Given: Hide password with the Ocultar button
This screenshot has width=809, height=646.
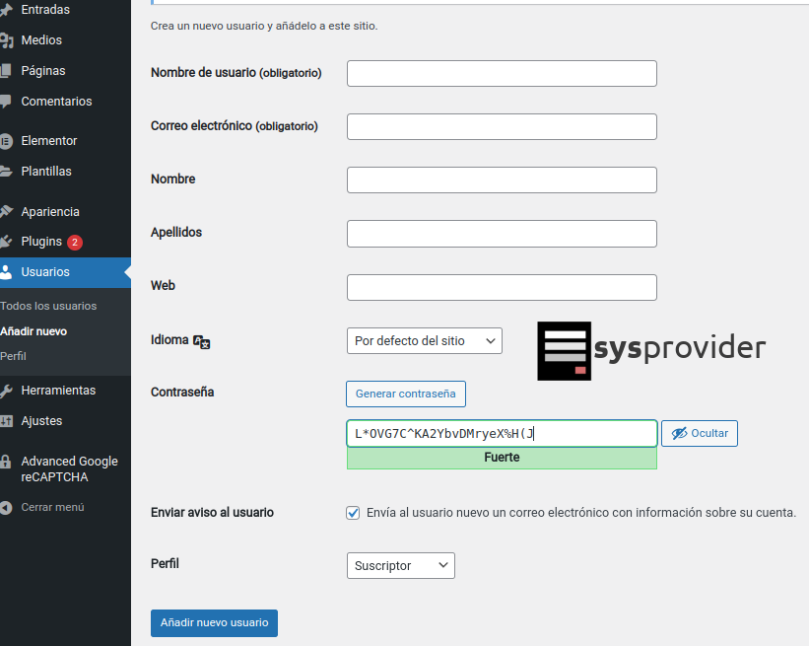Looking at the screenshot, I should (699, 434).
